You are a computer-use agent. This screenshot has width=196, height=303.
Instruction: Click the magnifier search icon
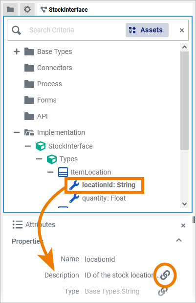16,30
